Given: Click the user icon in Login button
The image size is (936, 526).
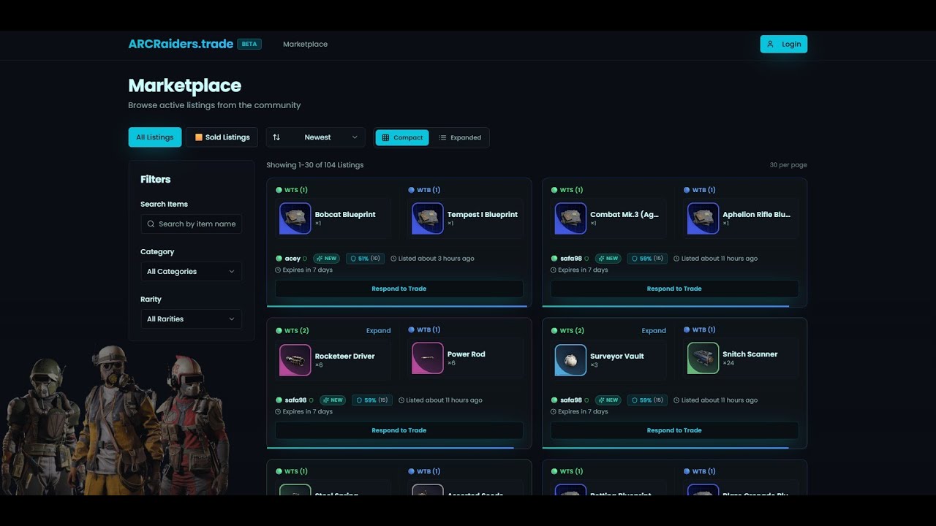Looking at the screenshot, I should coord(770,44).
